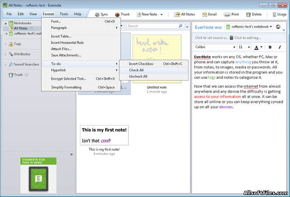Select Attributes in the sidebar
Viewport: 290px width, 197px height.
click(22, 54)
